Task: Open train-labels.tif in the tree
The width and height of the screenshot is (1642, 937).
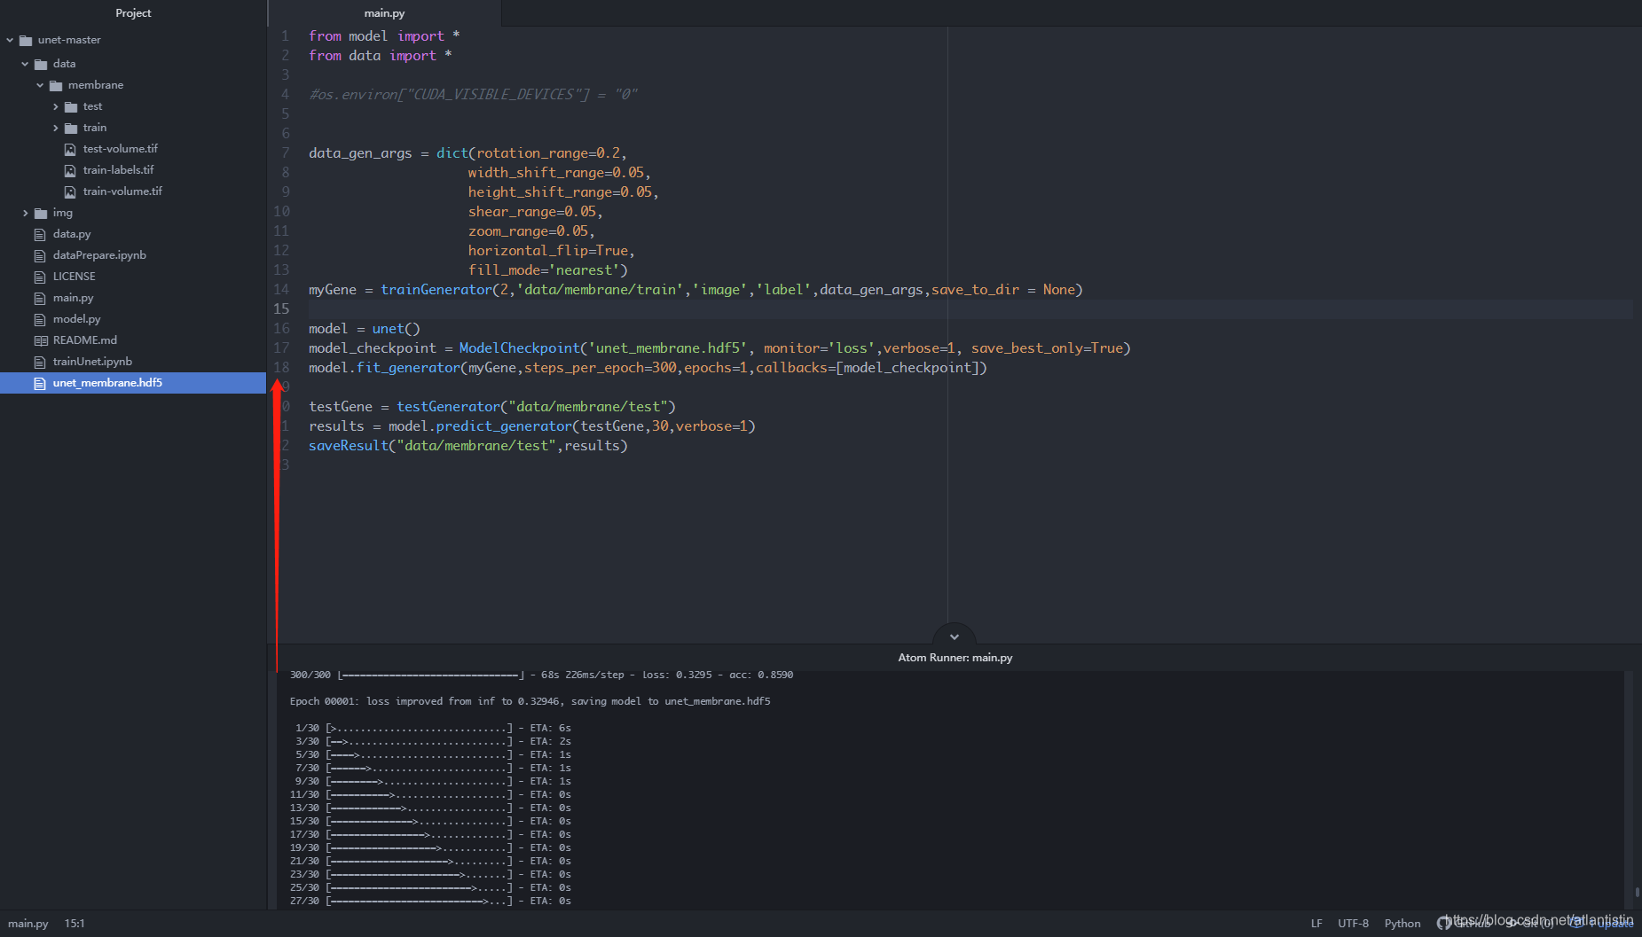Action: [x=118, y=170]
